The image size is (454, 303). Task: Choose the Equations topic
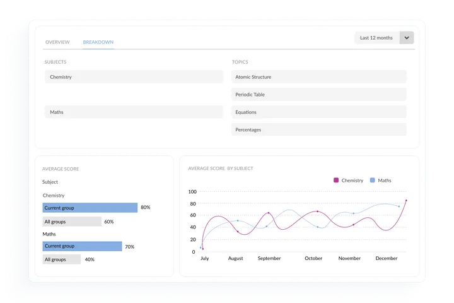click(x=319, y=112)
